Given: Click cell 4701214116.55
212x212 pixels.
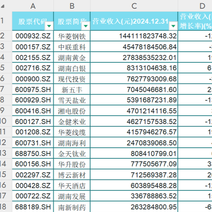Looking at the screenshot, I should click(x=134, y=110).
